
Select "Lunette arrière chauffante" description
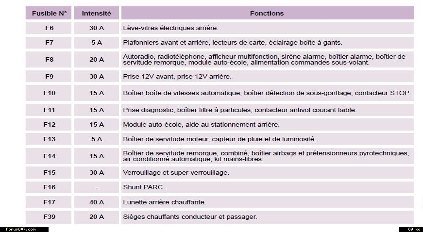[x=164, y=202]
